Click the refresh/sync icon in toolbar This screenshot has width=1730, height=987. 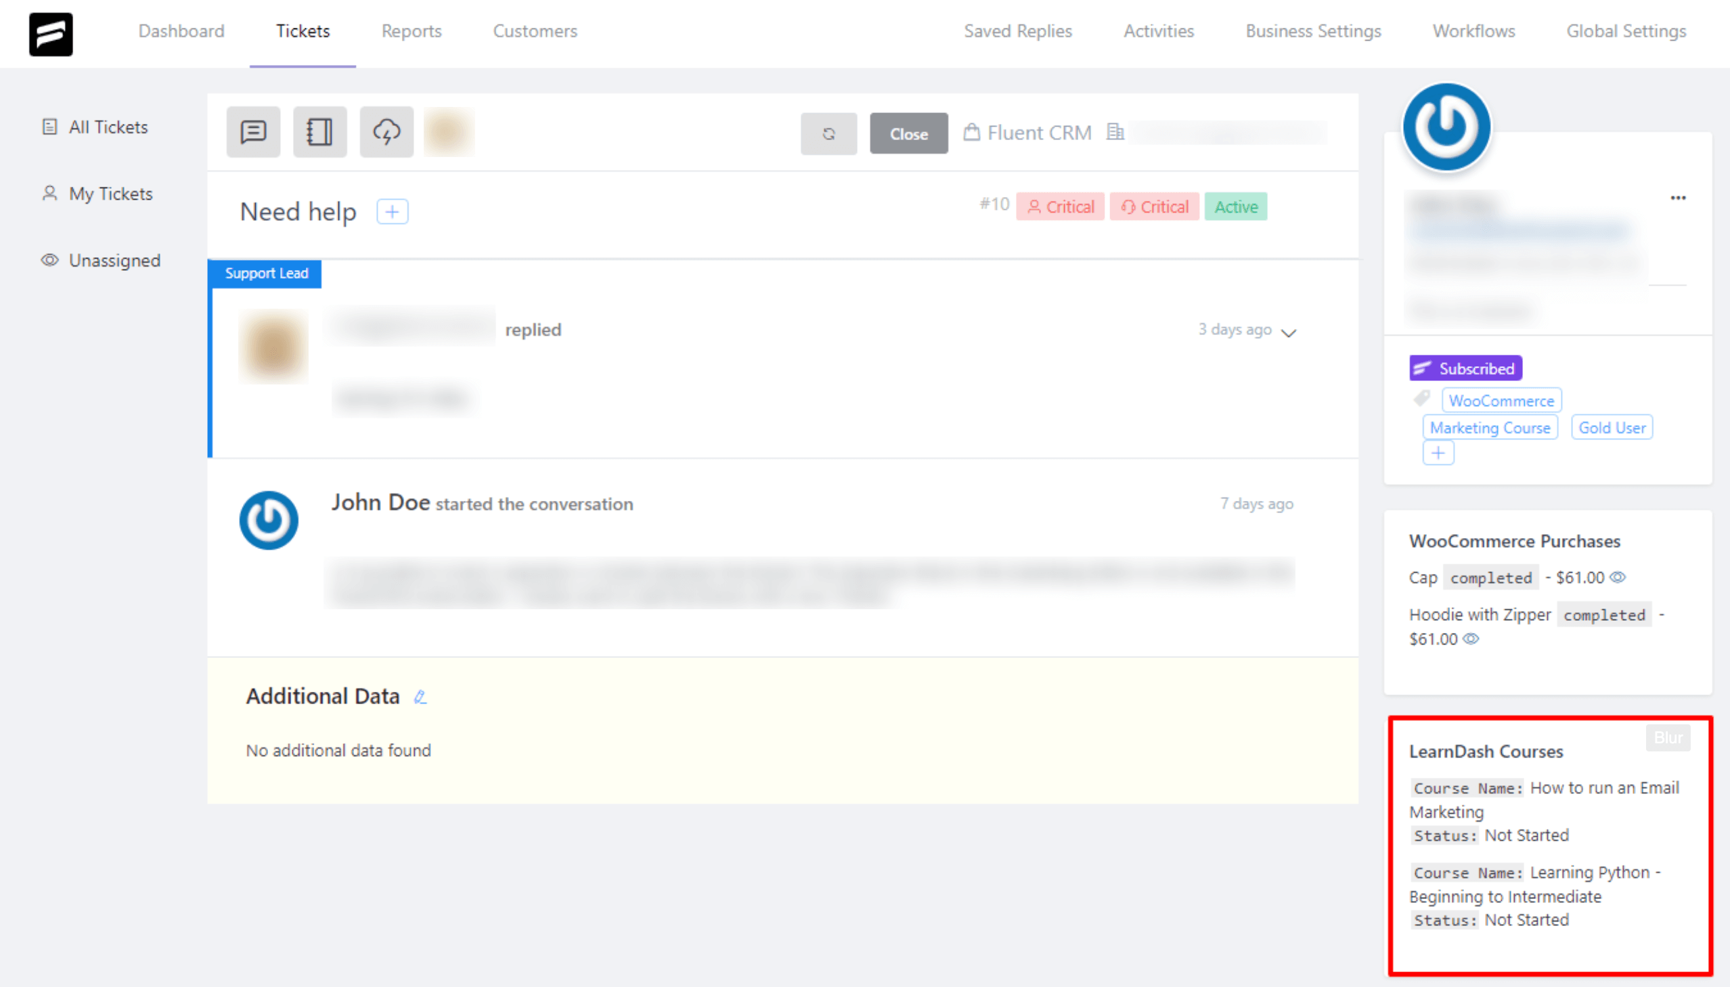coord(828,132)
